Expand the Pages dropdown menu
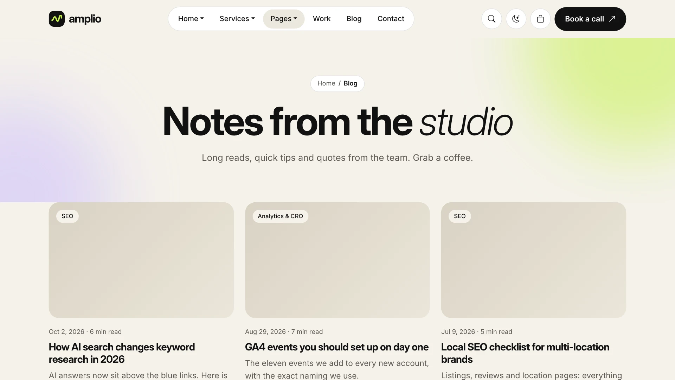This screenshot has width=675, height=380. tap(284, 19)
